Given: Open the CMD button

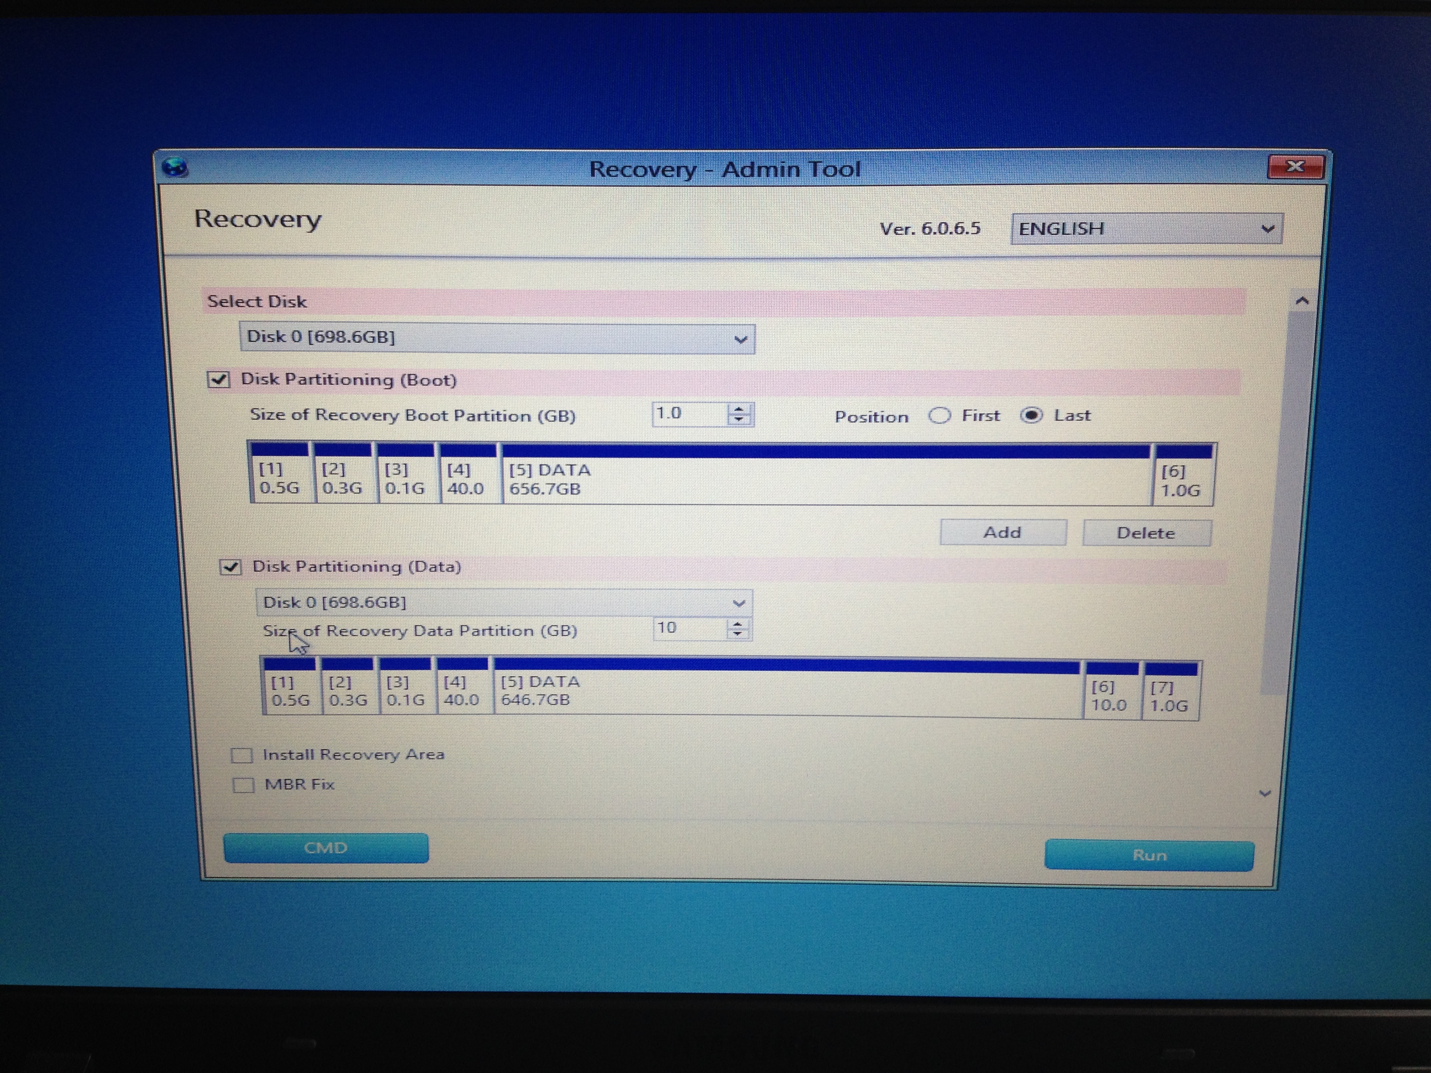Looking at the screenshot, I should coord(326,848).
